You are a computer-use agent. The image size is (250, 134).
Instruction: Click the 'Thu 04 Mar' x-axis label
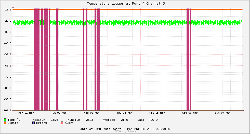click(x=124, y=113)
